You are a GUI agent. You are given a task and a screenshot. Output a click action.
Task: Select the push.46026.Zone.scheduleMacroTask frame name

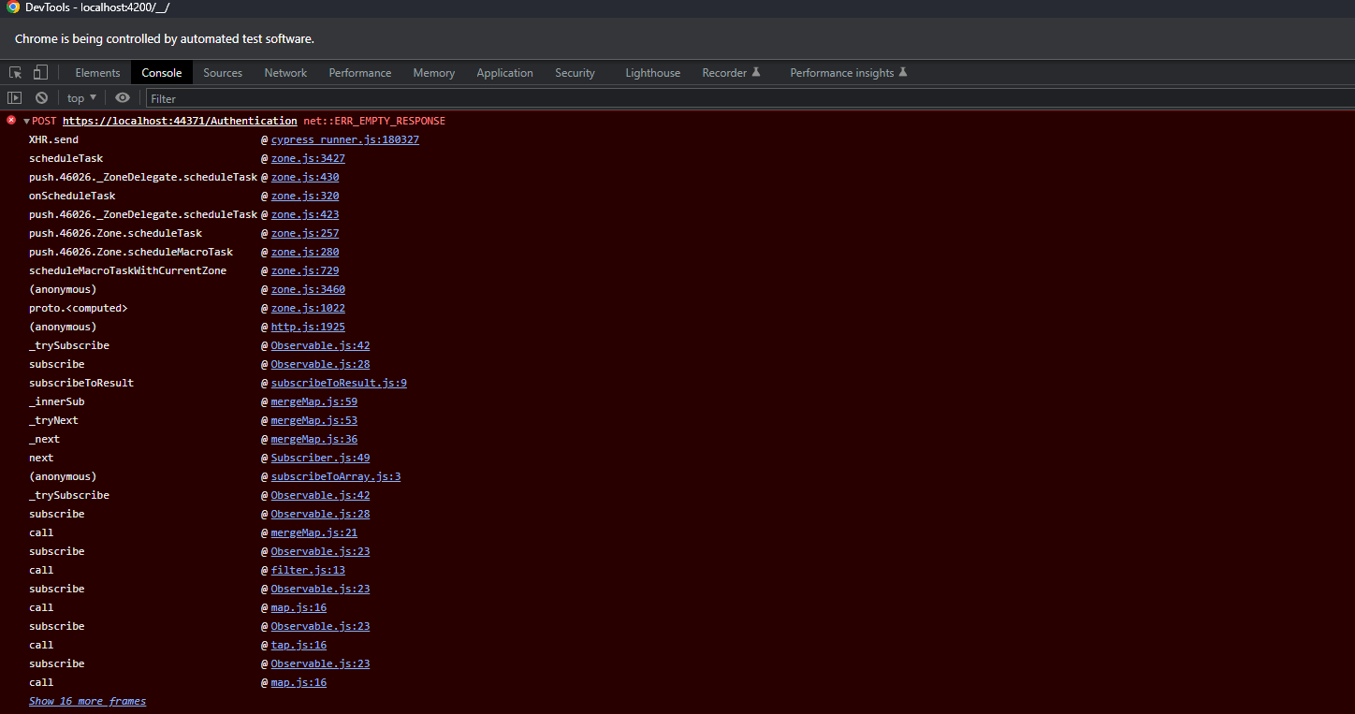point(131,252)
